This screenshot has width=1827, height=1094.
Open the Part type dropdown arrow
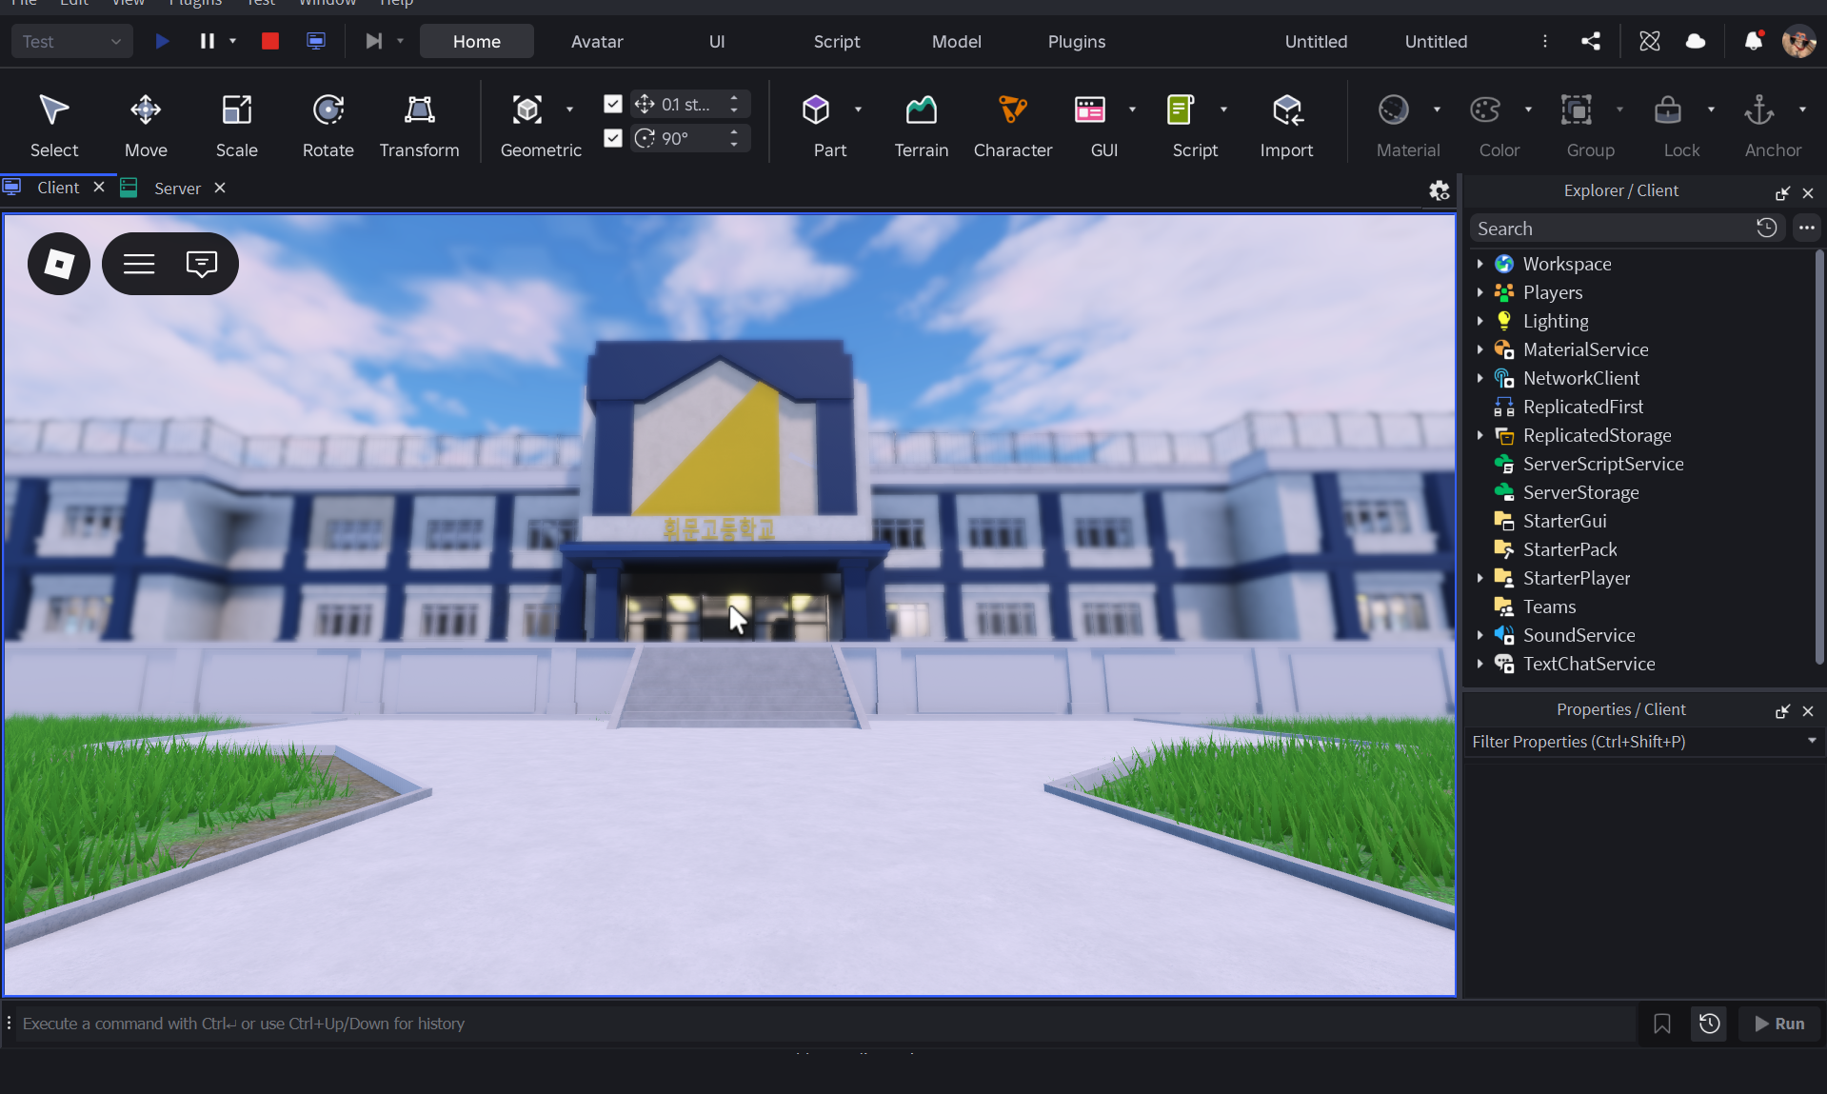point(858,109)
